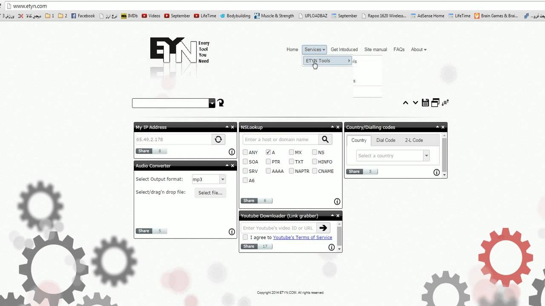Open info for Country/Dialling codes widget

click(436, 172)
